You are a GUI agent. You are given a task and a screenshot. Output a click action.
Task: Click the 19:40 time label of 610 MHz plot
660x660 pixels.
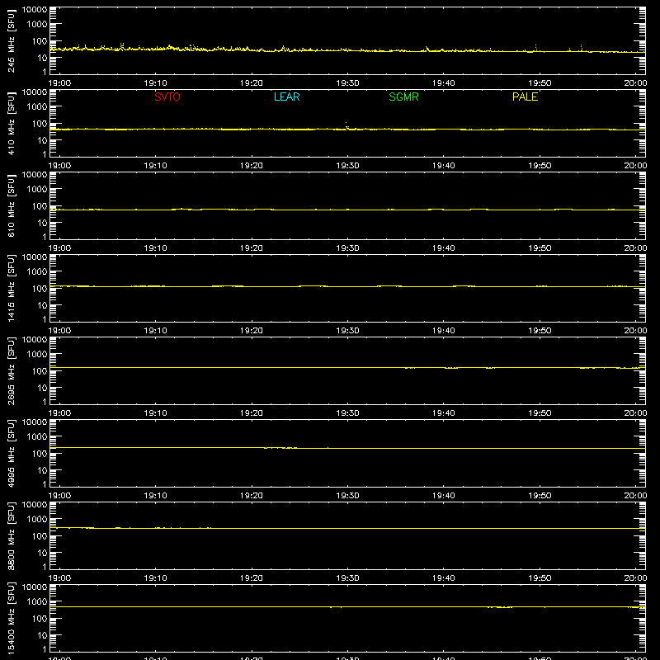pos(444,248)
